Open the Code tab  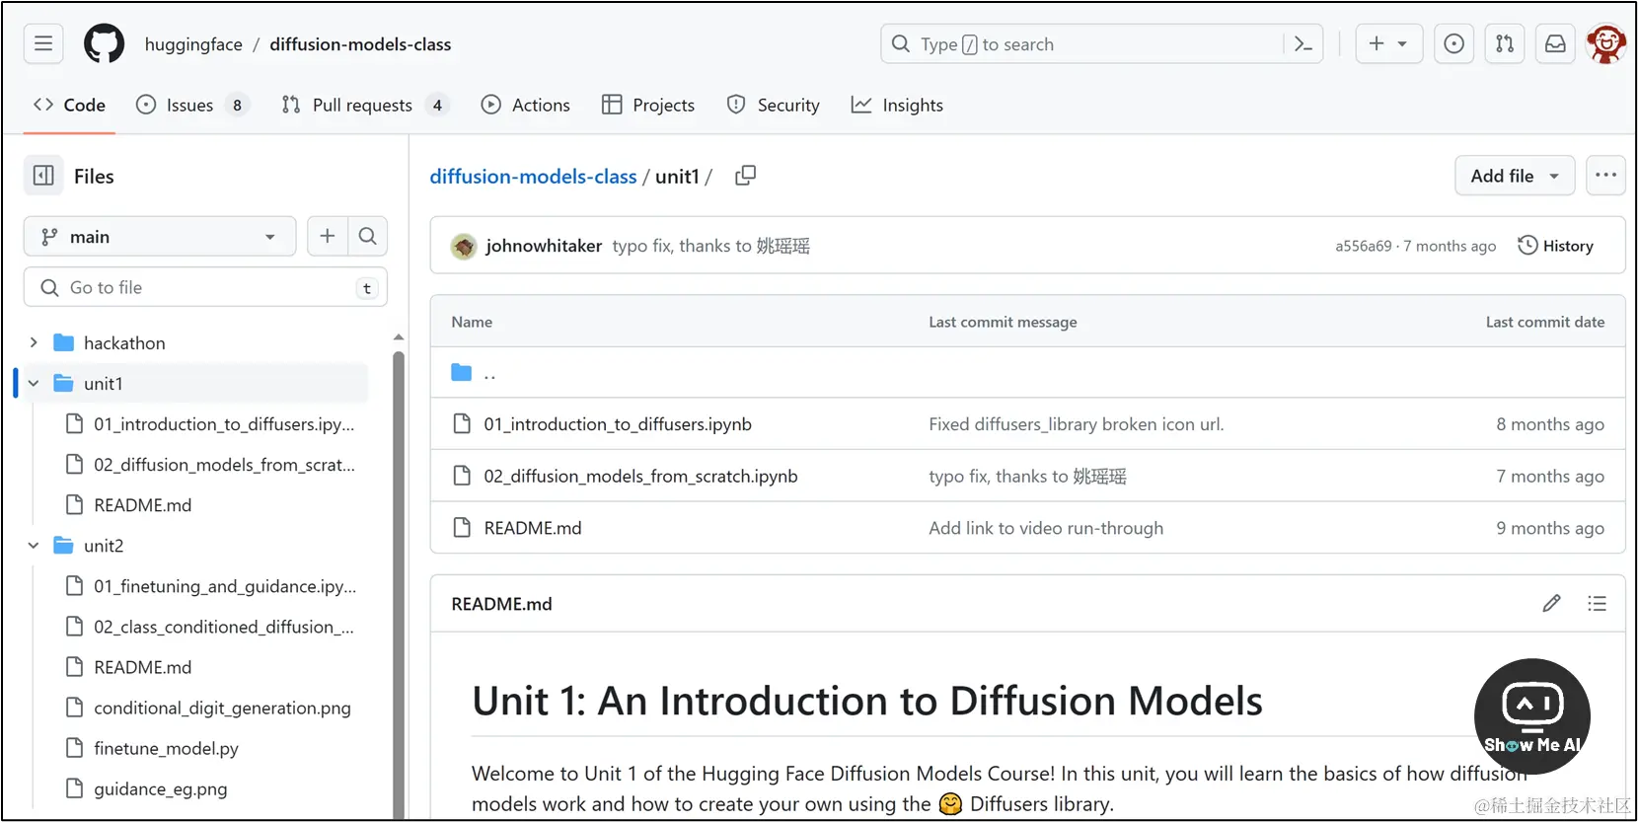pos(69,105)
